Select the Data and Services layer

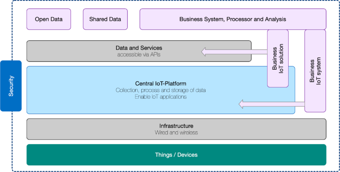139,51
